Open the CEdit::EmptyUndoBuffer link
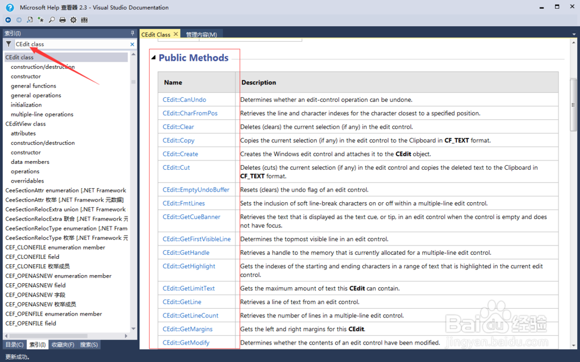Screen dimensions: 580x362 [196, 190]
